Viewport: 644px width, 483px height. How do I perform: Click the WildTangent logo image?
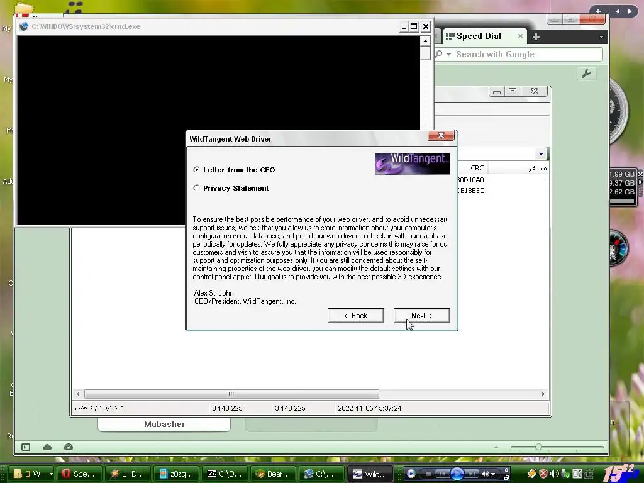point(412,164)
